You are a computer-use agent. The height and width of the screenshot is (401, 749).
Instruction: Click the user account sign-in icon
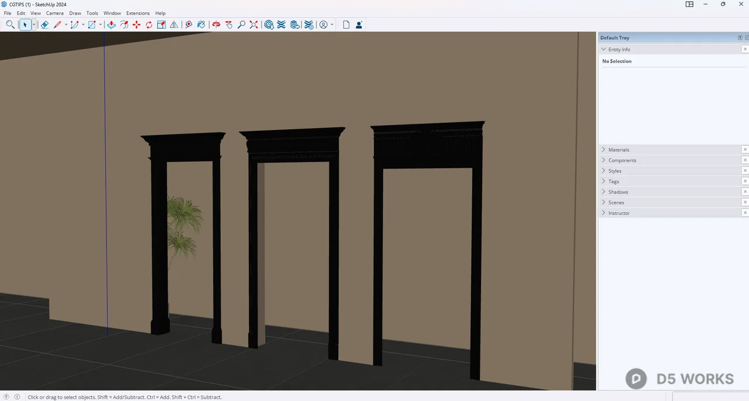point(324,25)
